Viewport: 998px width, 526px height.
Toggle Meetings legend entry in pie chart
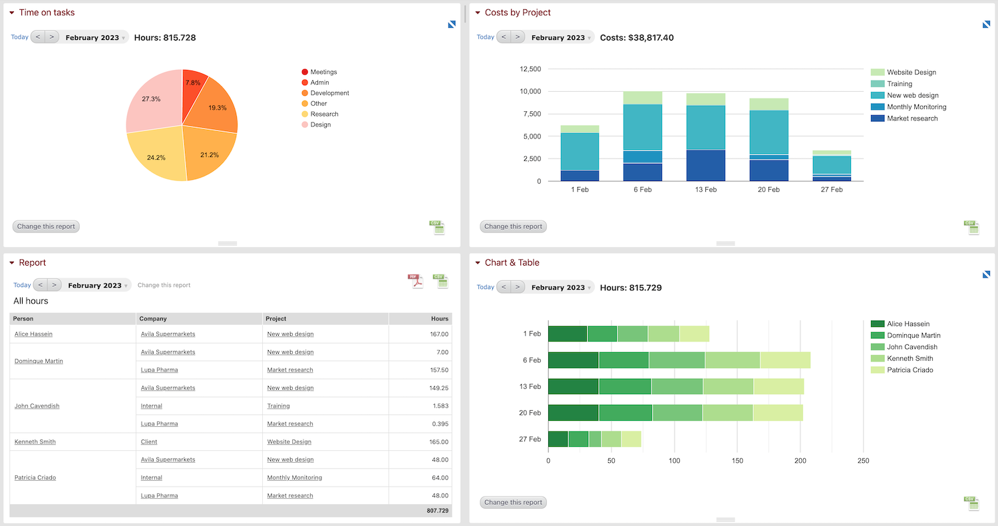[323, 72]
